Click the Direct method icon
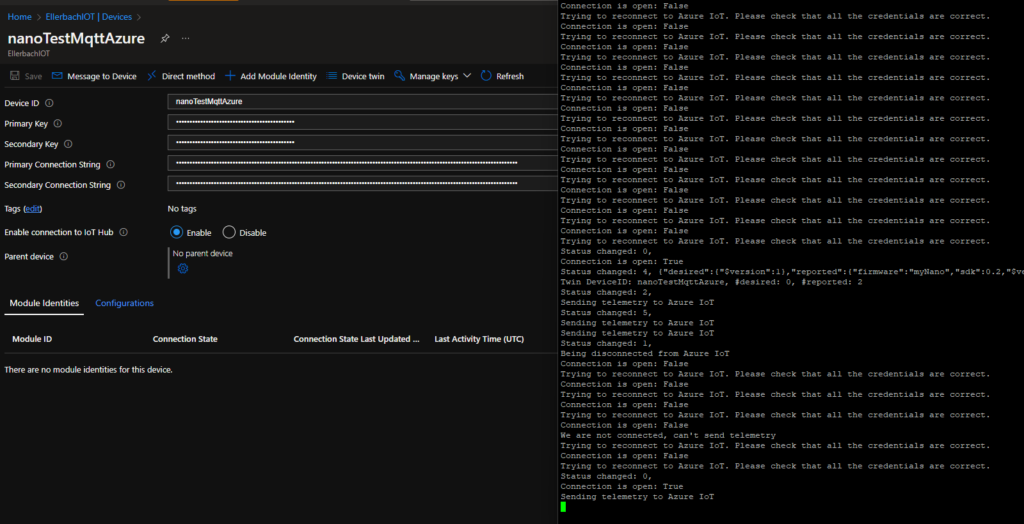 click(152, 75)
